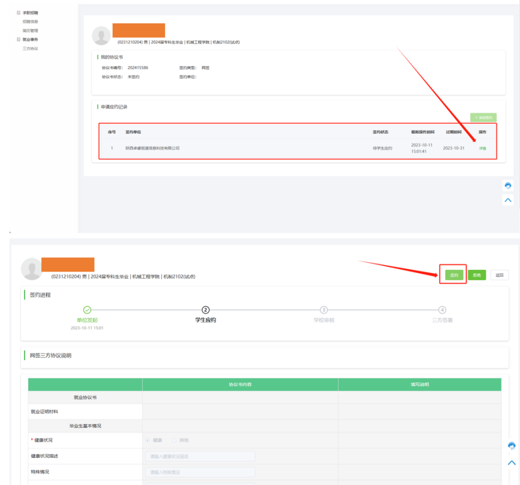The image size is (520, 485).
Task: Click step 3 学校审核 circle
Action: click(324, 310)
